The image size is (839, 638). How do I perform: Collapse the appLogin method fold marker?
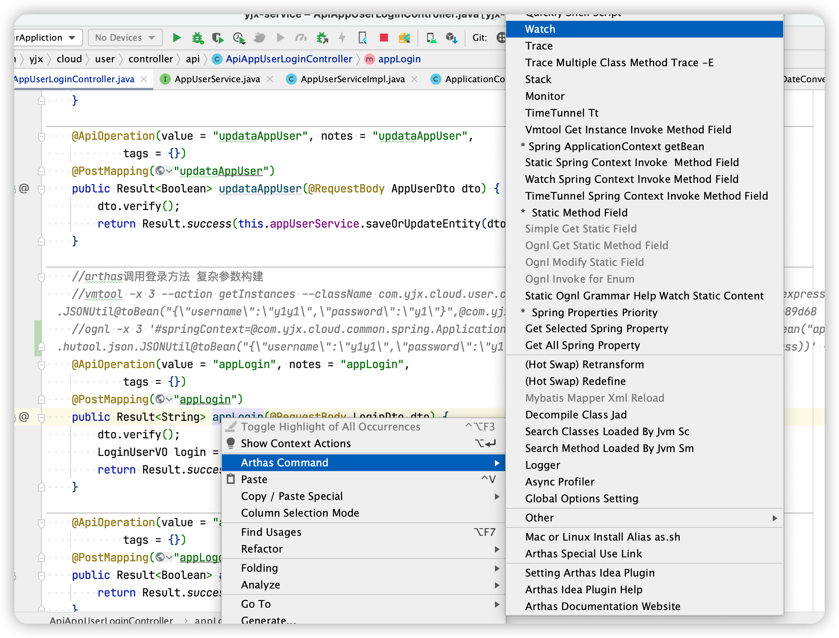(41, 418)
